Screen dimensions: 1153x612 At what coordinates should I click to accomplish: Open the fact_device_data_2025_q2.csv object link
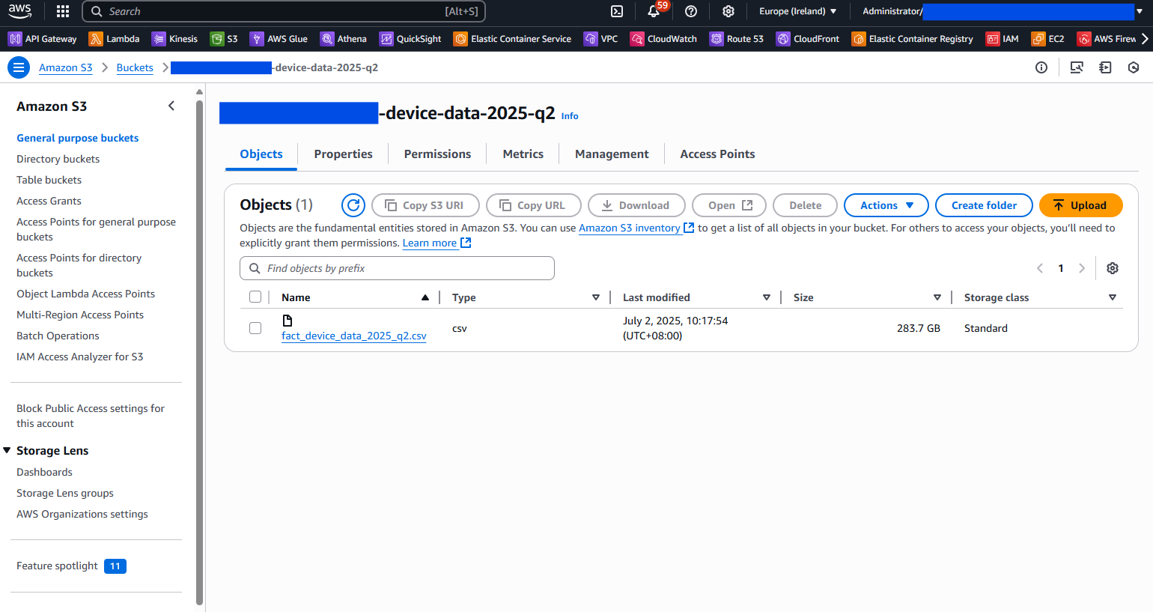pos(354,336)
